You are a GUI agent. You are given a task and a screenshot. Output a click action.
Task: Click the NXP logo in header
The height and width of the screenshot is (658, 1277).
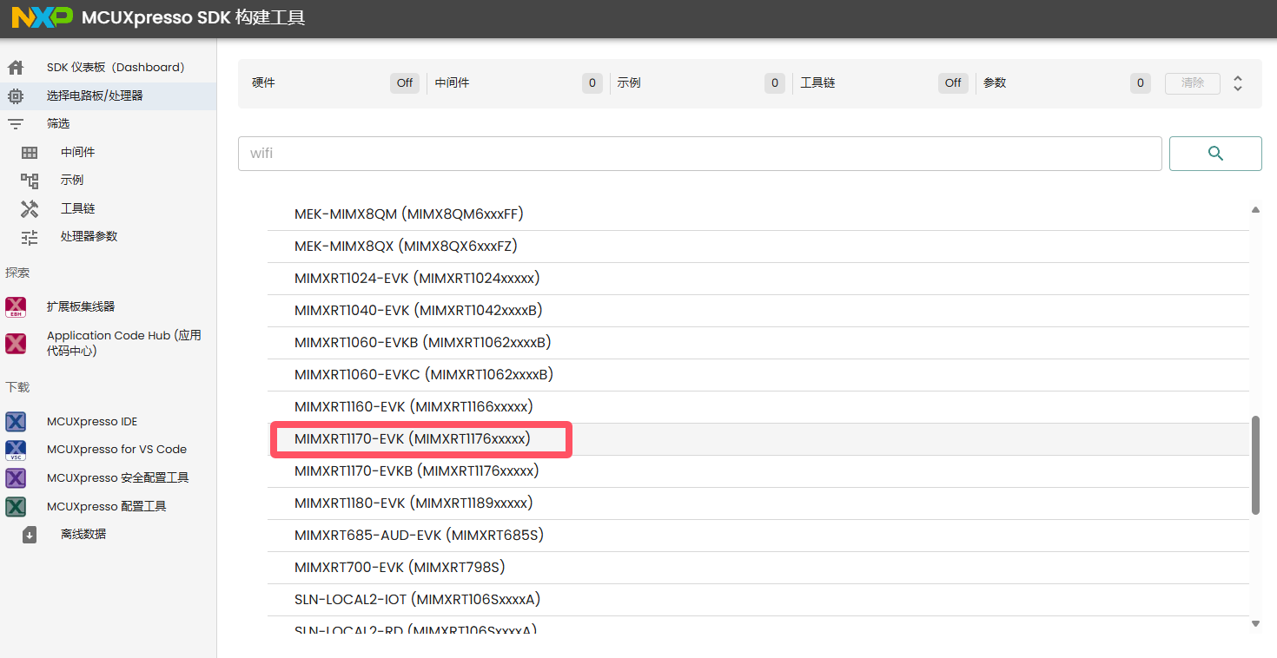click(x=42, y=17)
